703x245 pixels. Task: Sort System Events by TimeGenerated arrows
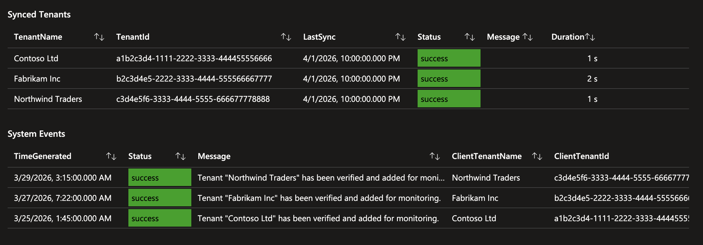(x=111, y=156)
